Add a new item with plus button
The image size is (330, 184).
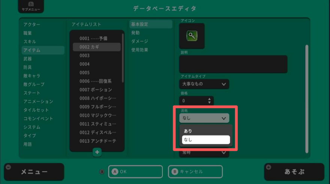click(97, 152)
